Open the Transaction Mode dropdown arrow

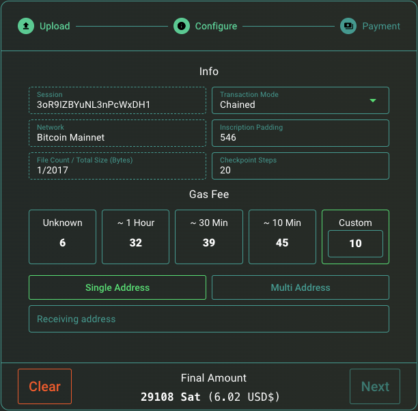[373, 101]
